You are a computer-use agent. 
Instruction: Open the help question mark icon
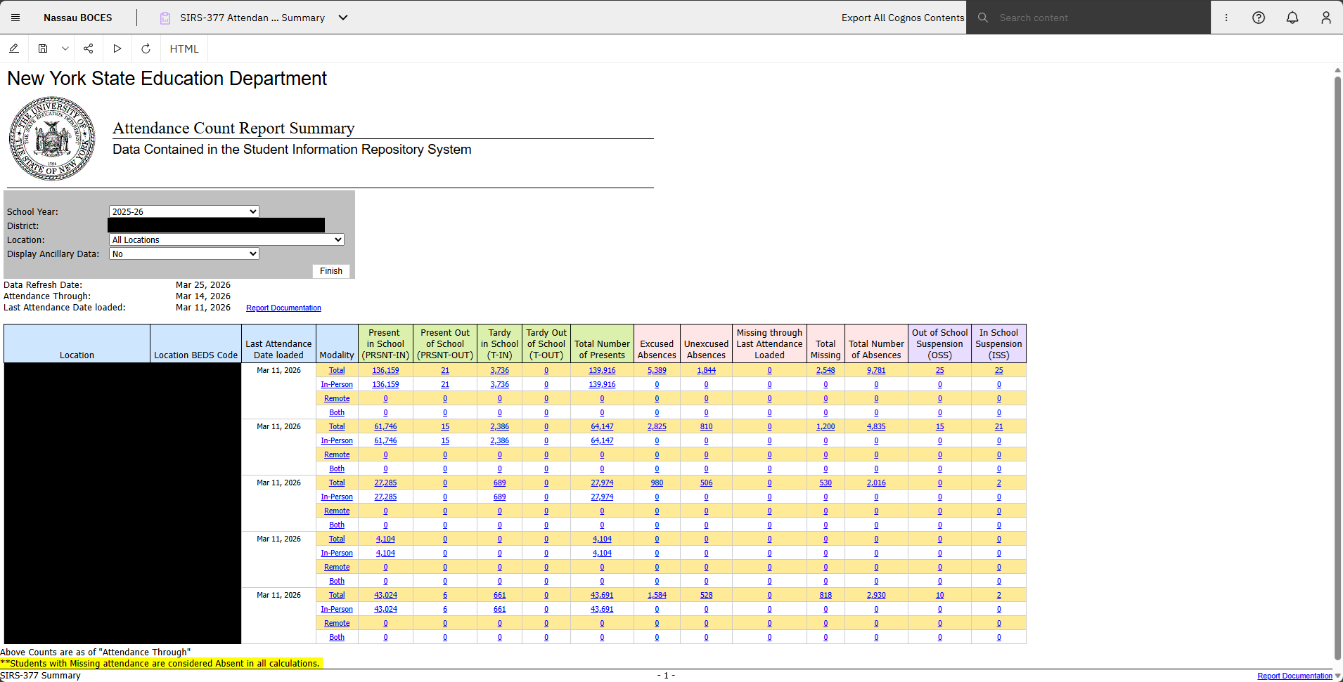(1259, 18)
